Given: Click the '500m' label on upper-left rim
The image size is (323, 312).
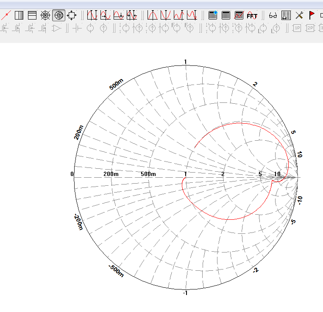Looking at the screenshot, I should tap(117, 84).
